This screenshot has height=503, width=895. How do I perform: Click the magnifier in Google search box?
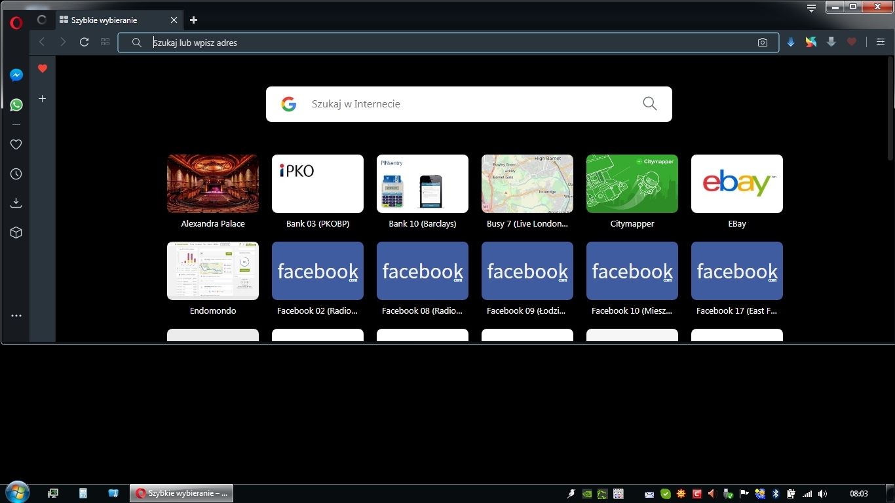[x=650, y=103]
